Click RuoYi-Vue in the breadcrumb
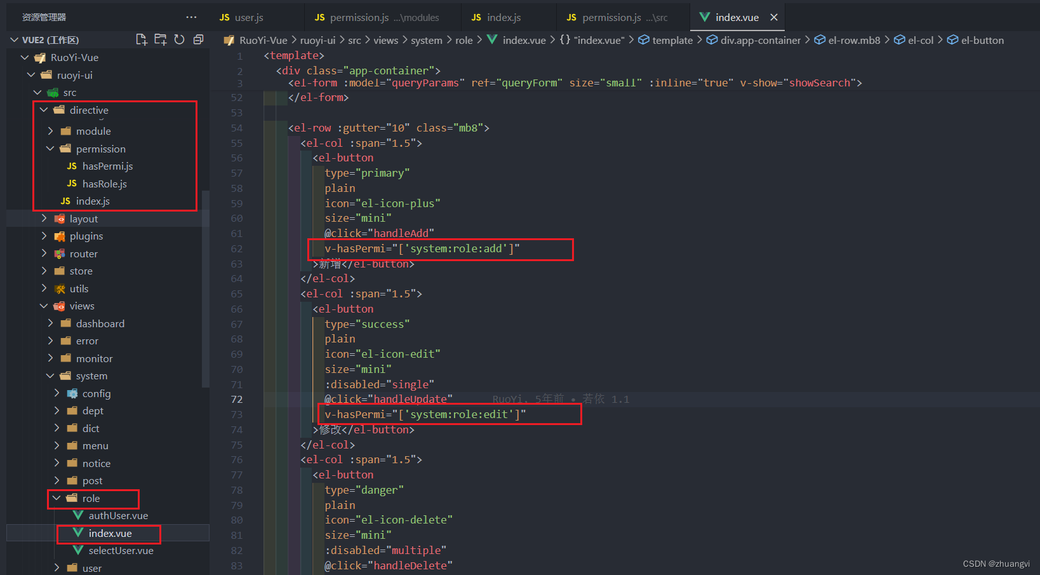The image size is (1040, 575). click(x=263, y=40)
